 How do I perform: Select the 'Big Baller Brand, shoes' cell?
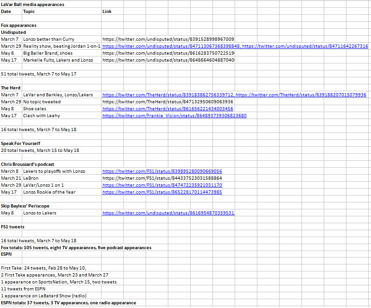pyautogui.click(x=48, y=53)
